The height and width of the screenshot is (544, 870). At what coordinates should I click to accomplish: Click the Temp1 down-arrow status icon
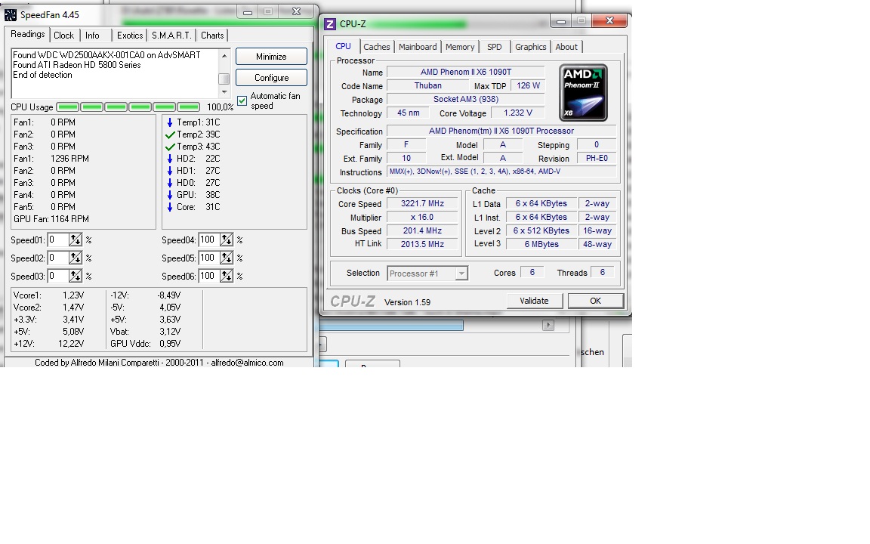170,122
